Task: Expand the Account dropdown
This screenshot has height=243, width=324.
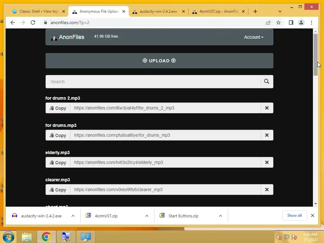Action: click(x=253, y=37)
